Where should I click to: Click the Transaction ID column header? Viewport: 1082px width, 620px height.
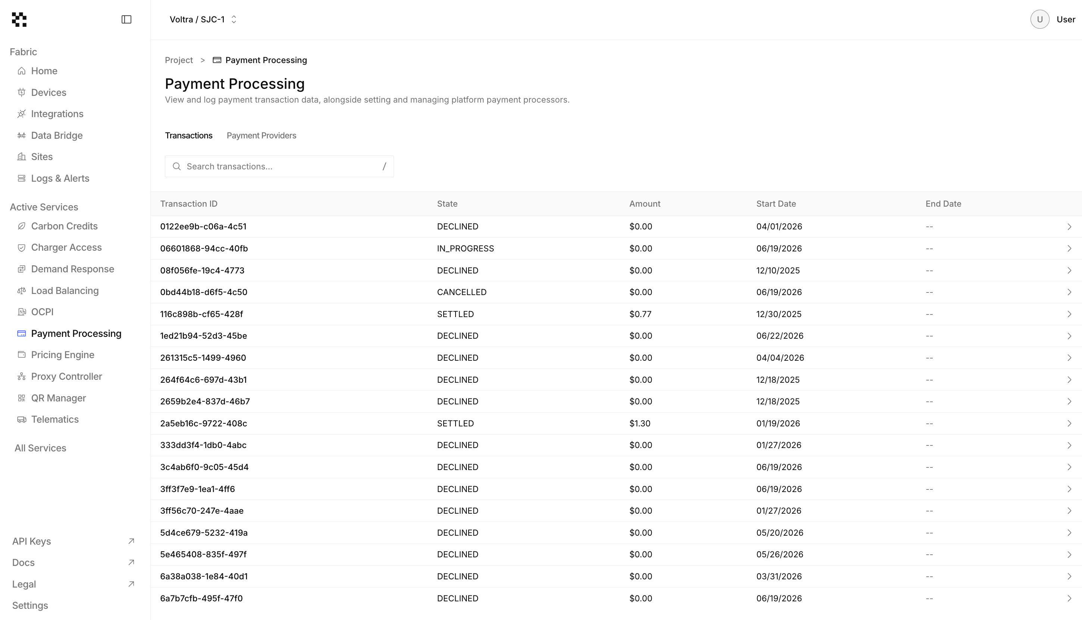click(x=189, y=204)
